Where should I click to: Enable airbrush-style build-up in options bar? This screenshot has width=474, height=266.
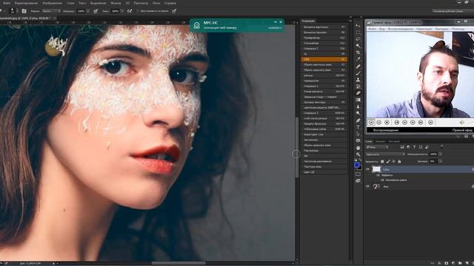point(130,11)
